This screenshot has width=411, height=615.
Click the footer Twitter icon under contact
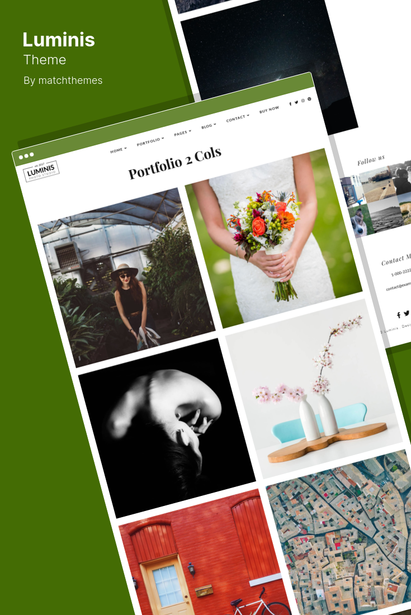(x=407, y=313)
